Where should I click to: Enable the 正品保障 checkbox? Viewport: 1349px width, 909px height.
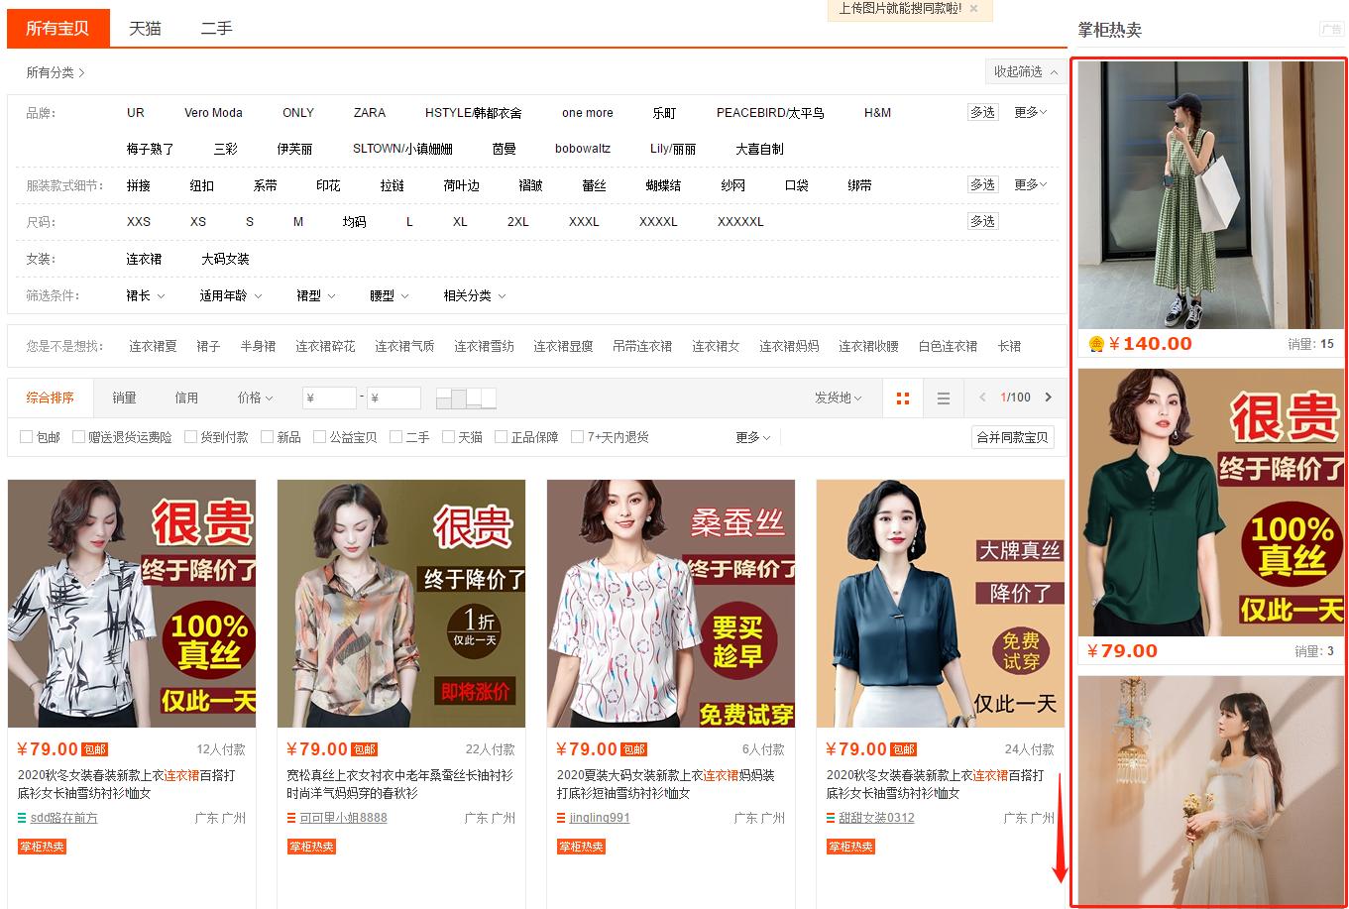(500, 436)
